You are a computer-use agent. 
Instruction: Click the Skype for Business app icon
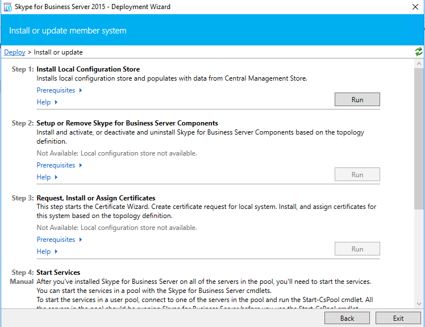pyautogui.click(x=8, y=7)
